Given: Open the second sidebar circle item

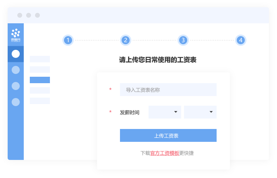Looking at the screenshot, I should click(16, 70).
